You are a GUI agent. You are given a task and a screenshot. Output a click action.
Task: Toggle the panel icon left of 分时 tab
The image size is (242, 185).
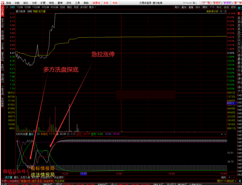(7, 7)
